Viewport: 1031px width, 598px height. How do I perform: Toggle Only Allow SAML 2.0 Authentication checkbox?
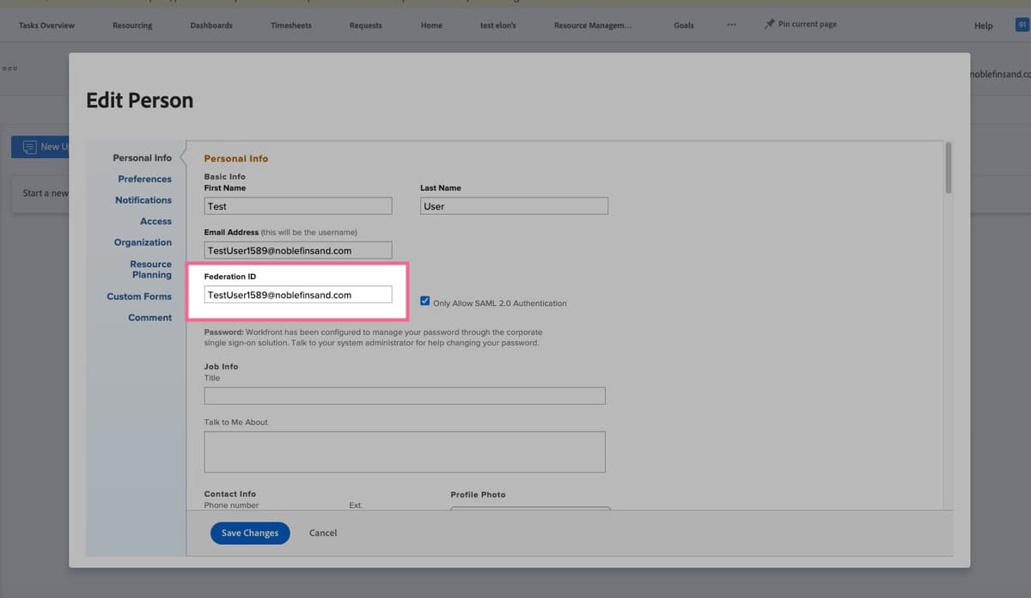coord(425,302)
